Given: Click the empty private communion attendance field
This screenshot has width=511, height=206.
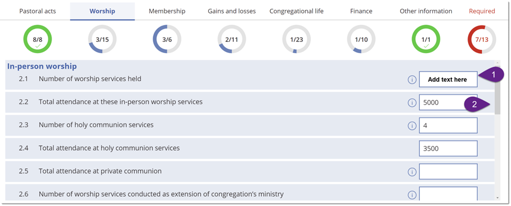Looking at the screenshot, I should (x=448, y=171).
